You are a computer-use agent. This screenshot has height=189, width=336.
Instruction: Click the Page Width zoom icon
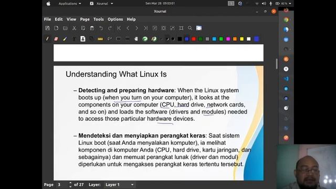[x=163, y=28]
